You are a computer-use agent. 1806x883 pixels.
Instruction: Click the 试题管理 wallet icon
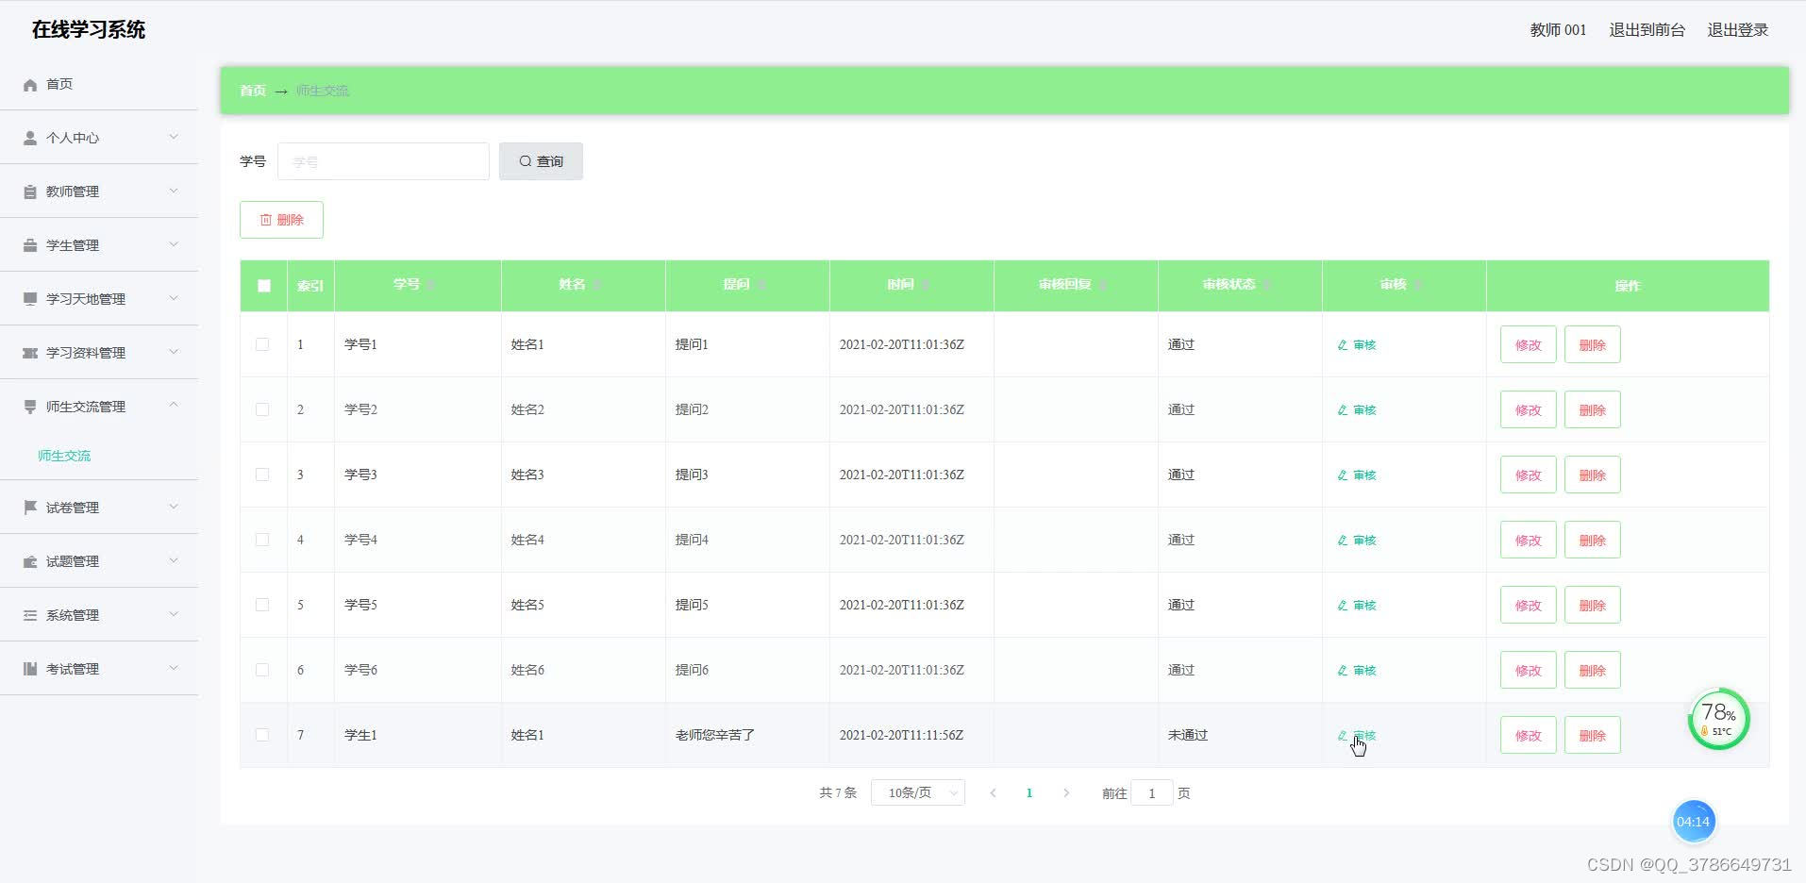tap(30, 561)
